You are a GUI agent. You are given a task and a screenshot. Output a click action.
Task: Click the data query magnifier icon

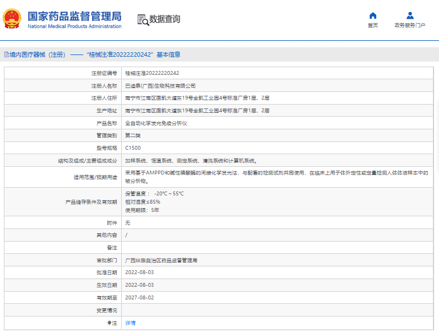pos(143,20)
